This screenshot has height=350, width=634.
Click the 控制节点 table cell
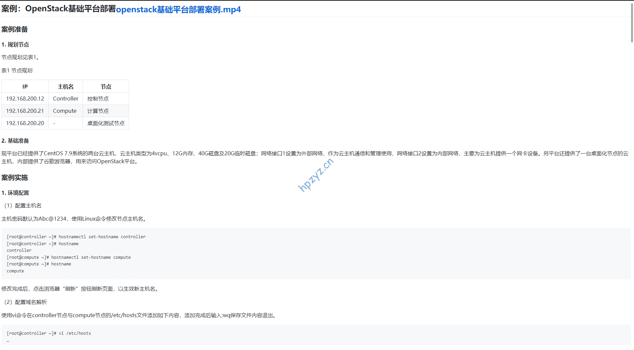pyautogui.click(x=98, y=99)
